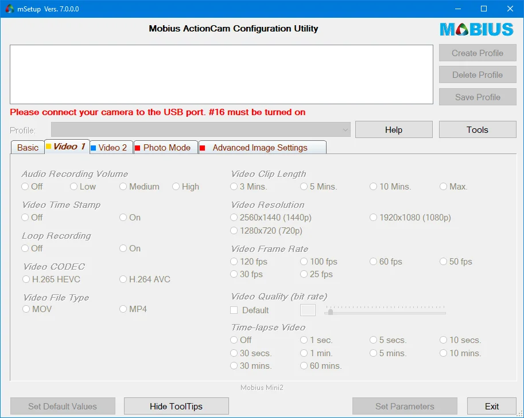524x418 pixels.
Task: Open the Tools button
Action: pos(478,129)
